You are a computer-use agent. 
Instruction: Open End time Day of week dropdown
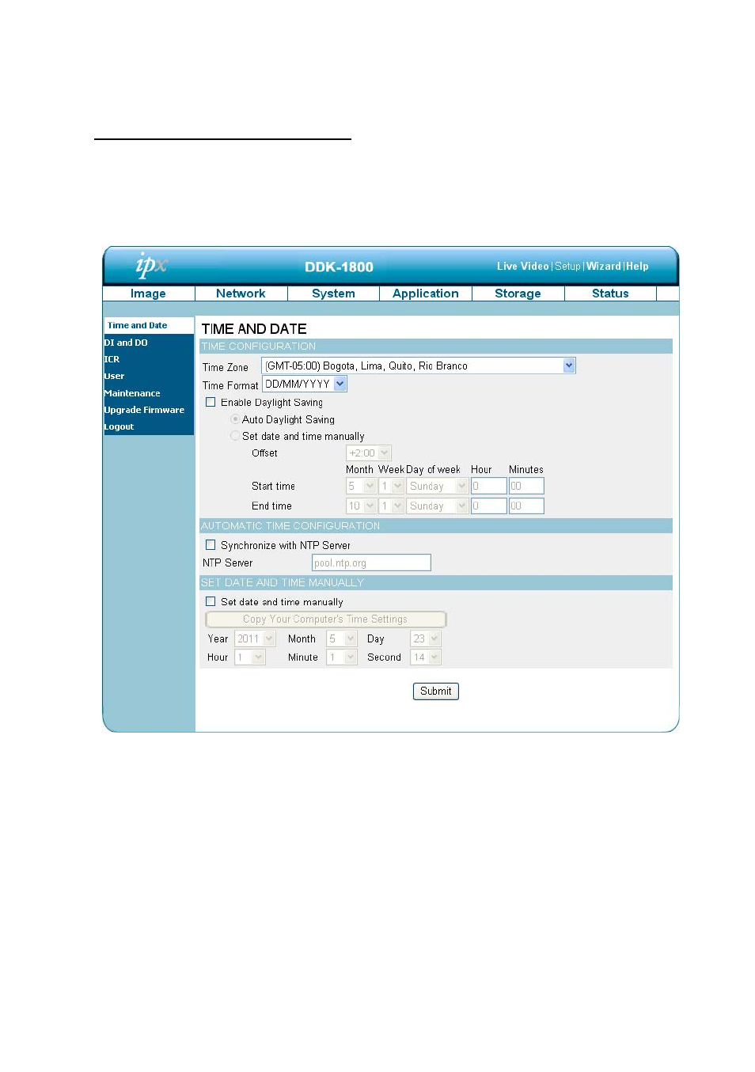(438, 506)
